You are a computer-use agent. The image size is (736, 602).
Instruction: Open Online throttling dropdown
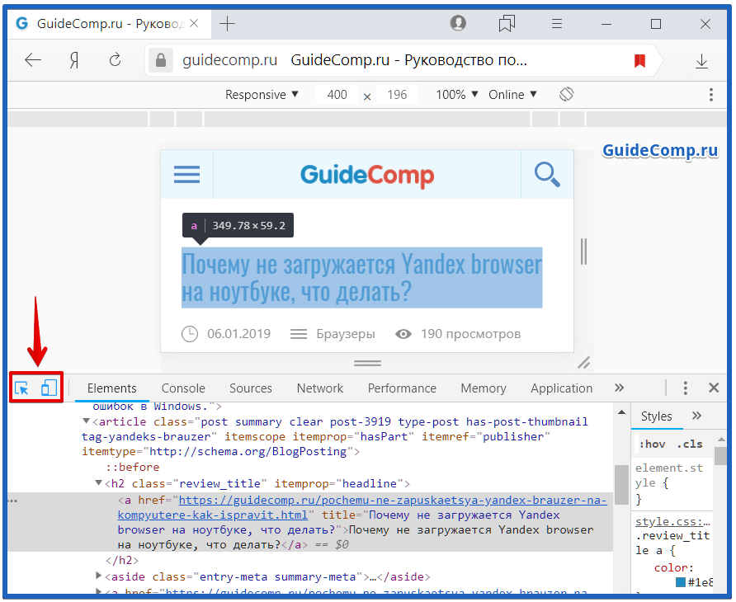point(512,95)
